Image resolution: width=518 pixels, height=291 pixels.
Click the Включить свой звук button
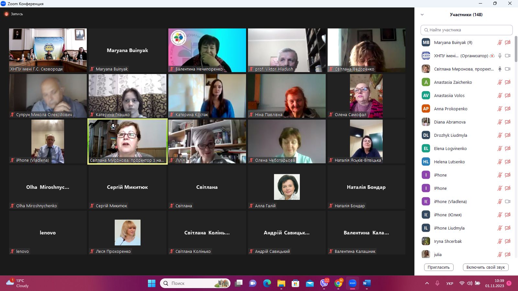click(x=486, y=267)
